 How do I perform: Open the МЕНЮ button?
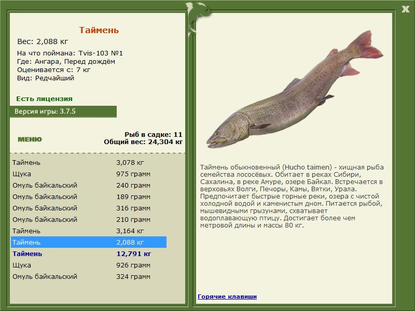(30, 139)
